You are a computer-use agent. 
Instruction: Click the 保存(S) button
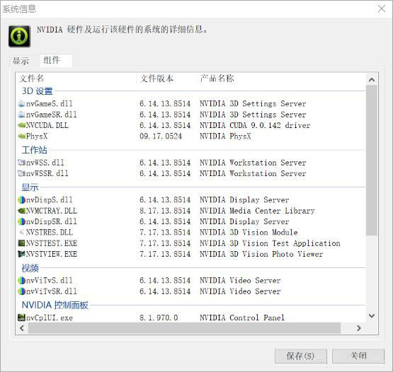click(x=301, y=356)
